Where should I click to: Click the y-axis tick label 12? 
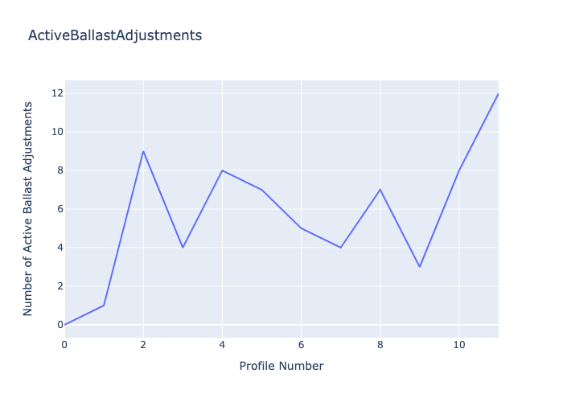point(55,93)
